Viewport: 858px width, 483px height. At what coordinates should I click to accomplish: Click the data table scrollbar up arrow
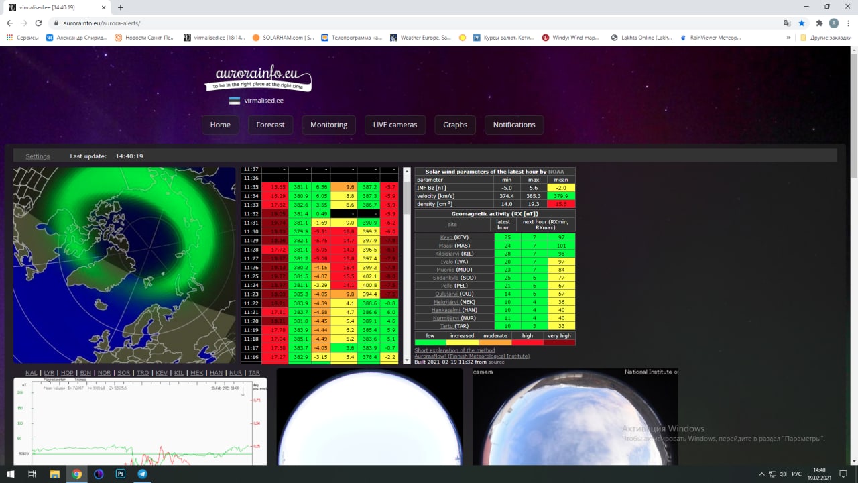pyautogui.click(x=406, y=171)
